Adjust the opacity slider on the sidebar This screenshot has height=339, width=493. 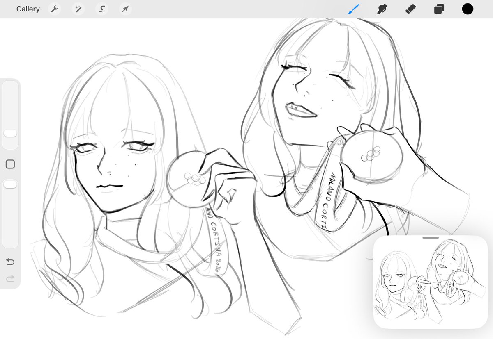10,184
